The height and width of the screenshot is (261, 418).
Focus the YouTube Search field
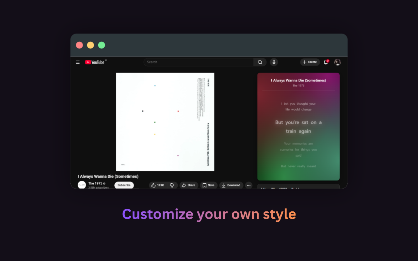[199, 62]
